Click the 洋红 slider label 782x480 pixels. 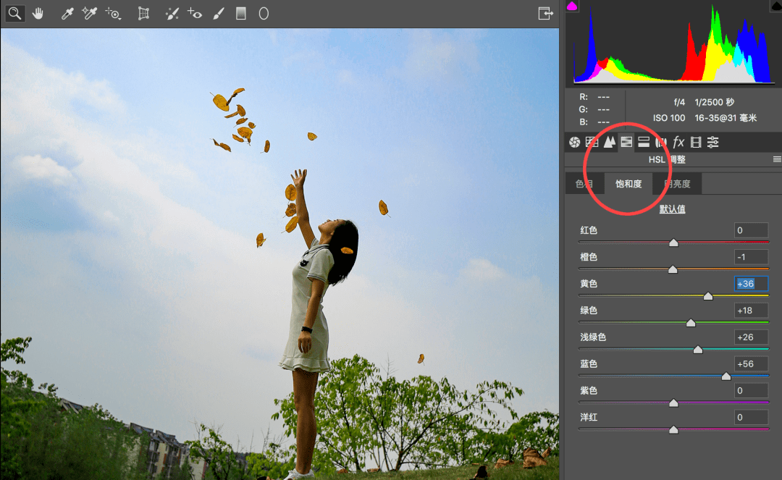589,417
